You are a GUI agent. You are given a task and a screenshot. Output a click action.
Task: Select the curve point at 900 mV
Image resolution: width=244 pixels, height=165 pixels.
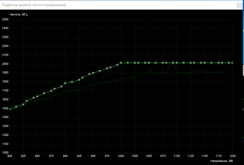point(65,83)
